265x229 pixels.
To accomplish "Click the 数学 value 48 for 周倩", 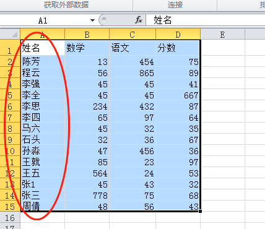I will pyautogui.click(x=87, y=206).
